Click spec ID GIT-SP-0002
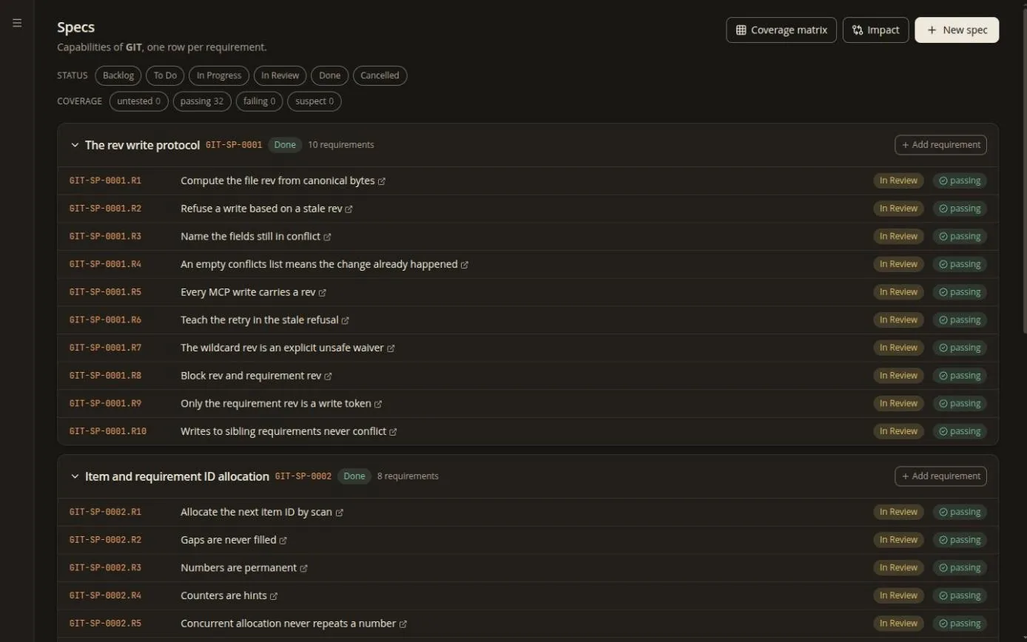The image size is (1027, 642). [303, 476]
